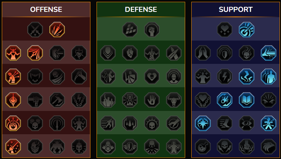The image size is (281, 159).
Task: Select the raised fist Defense mastery
Action: click(152, 30)
